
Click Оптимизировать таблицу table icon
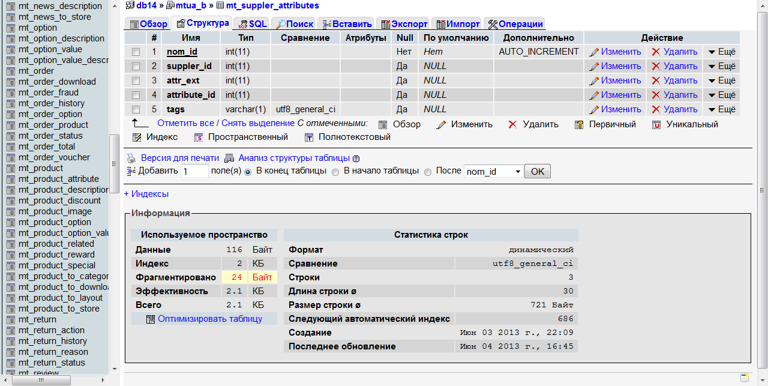pos(151,319)
